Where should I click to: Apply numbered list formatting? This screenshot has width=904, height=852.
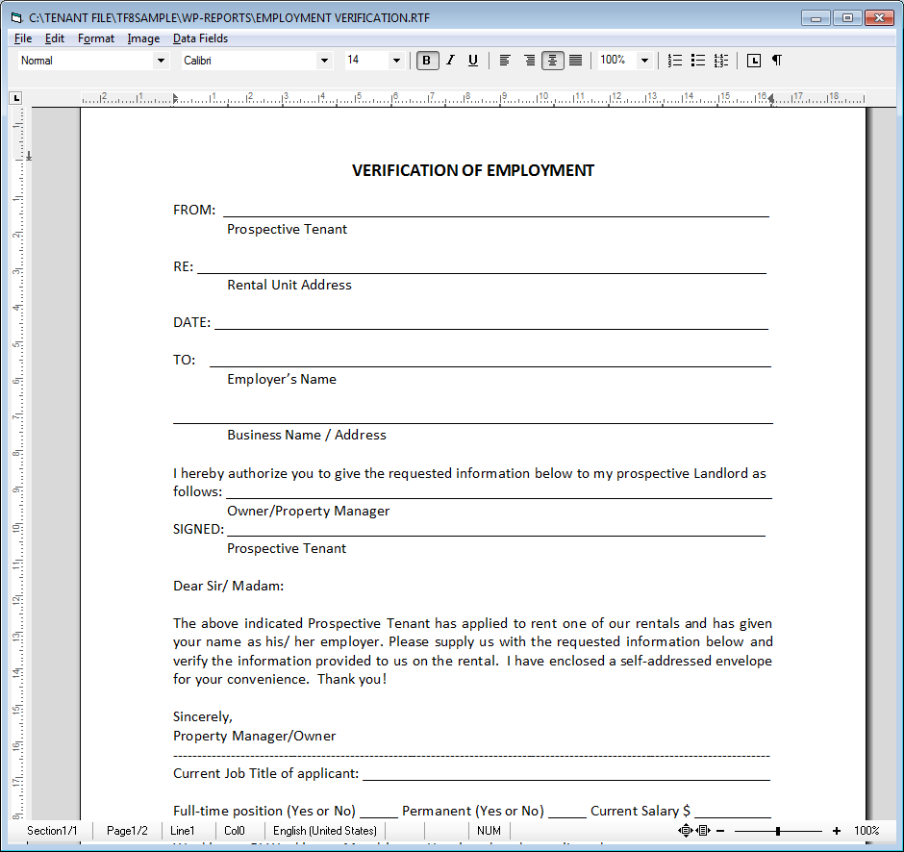(675, 61)
